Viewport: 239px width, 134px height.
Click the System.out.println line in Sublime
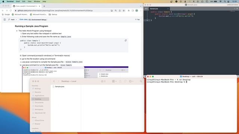coord(176,16)
